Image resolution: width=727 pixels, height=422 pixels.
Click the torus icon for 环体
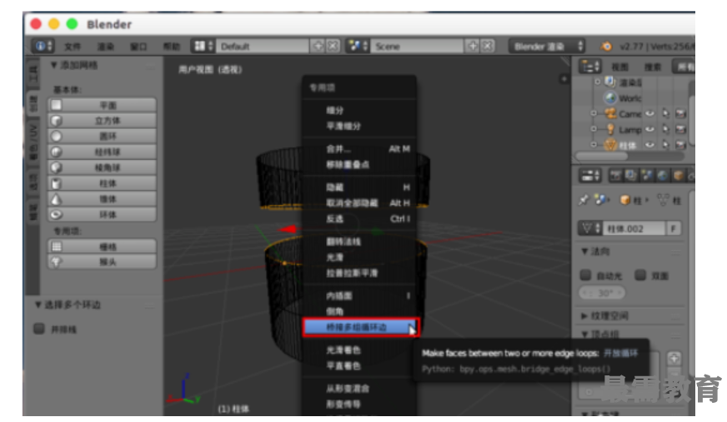(56, 215)
